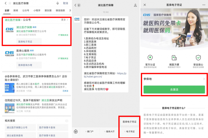This screenshot has height=138, width=208.
Task: Switch to keyboard input icon in chat
Action: [76, 131]
